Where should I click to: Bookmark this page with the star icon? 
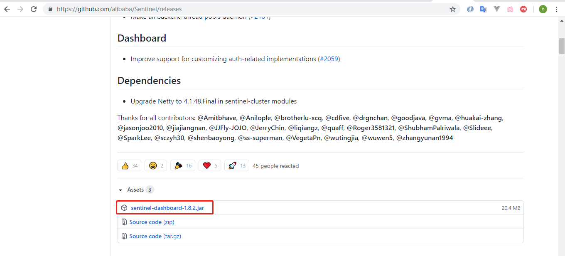(x=453, y=9)
